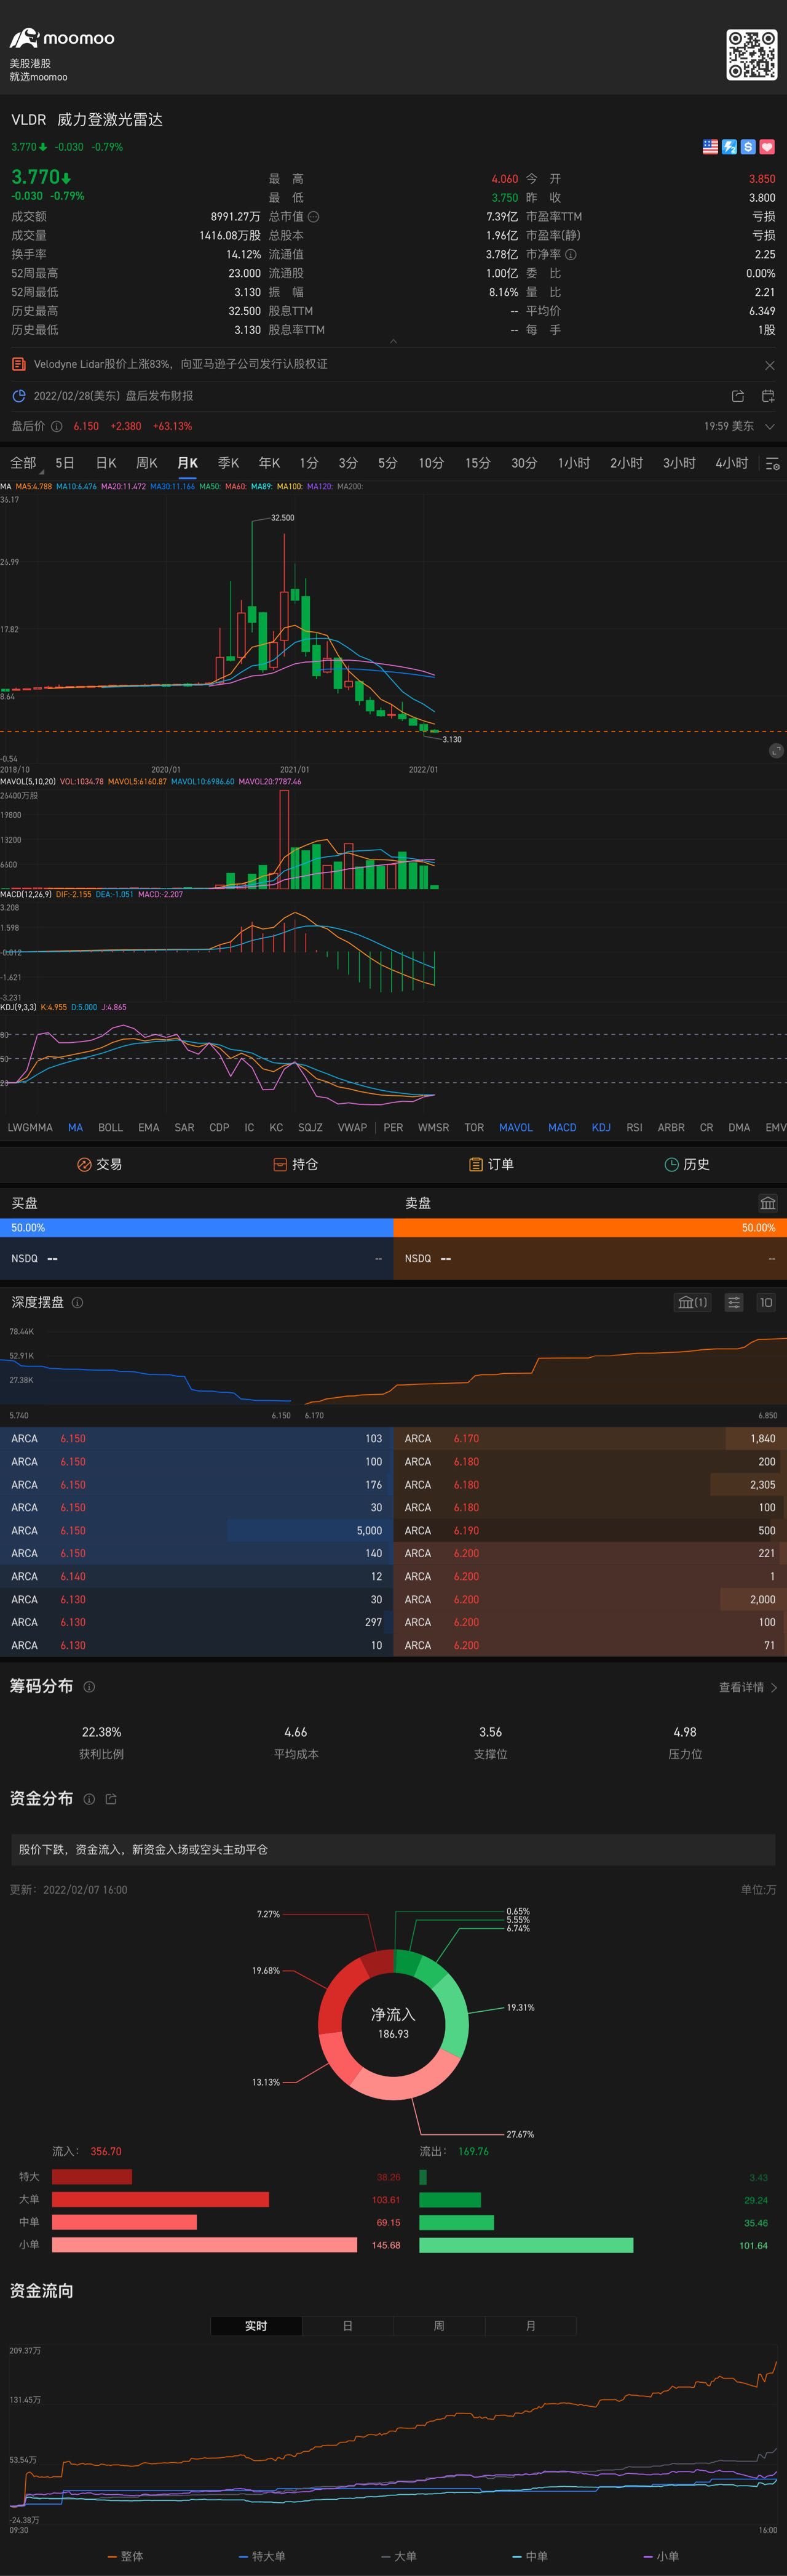
Task: Switch to the 日K chart tab
Action: point(106,463)
